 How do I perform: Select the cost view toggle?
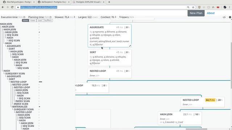40,21
